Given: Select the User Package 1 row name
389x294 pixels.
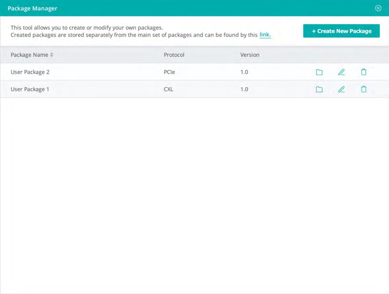Looking at the screenshot, I should point(30,89).
